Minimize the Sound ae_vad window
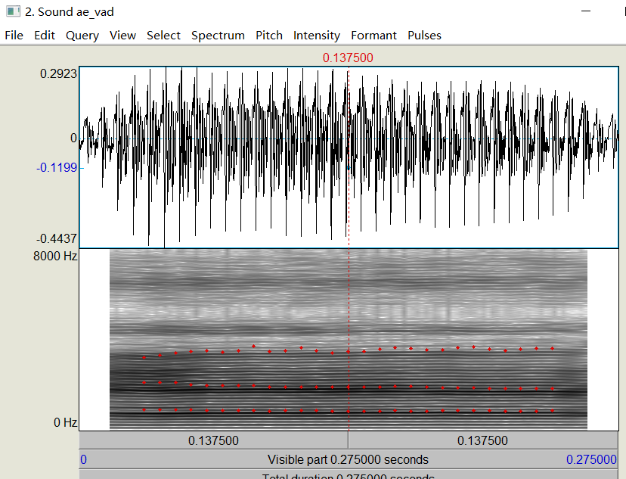The image size is (626, 479). pyautogui.click(x=586, y=11)
